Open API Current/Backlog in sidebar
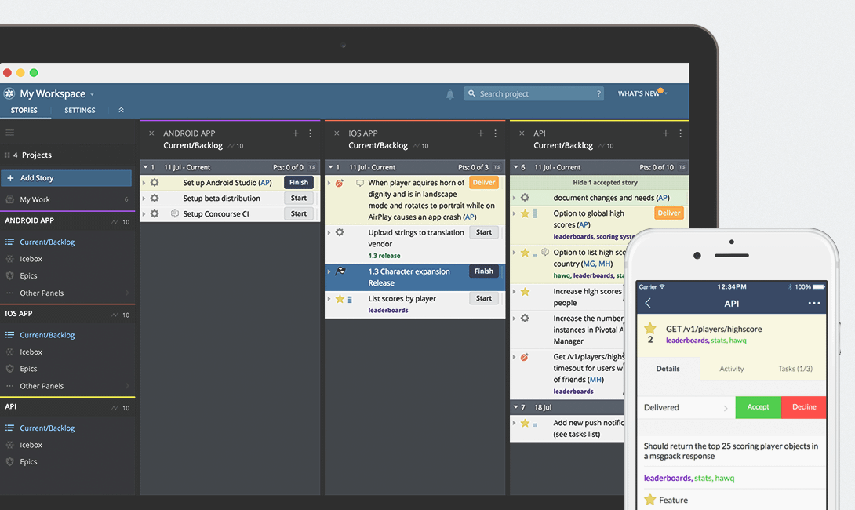This screenshot has height=510, width=855. [x=47, y=428]
